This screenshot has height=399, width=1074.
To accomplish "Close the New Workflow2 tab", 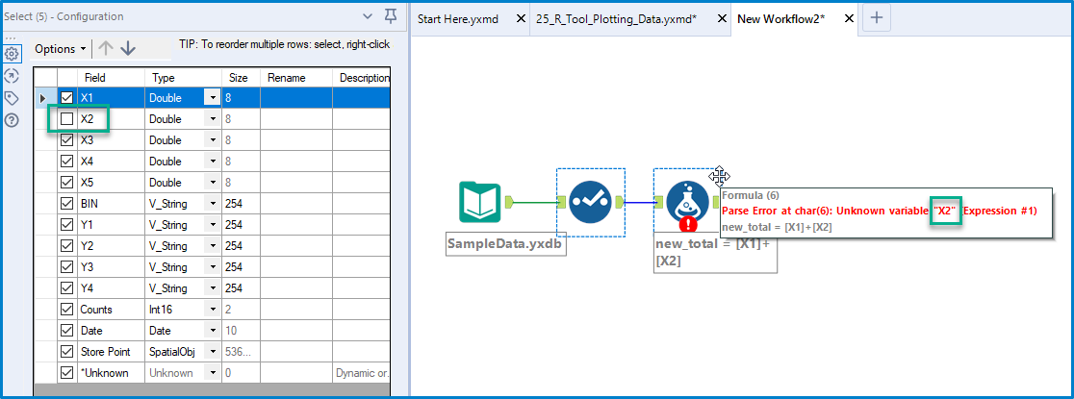I will pyautogui.click(x=848, y=19).
